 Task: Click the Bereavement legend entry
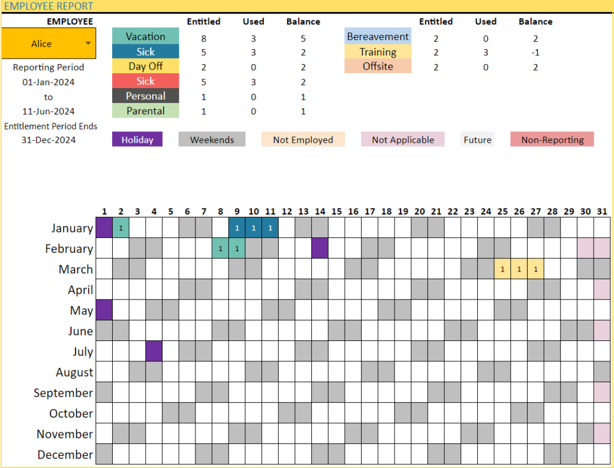pos(378,37)
